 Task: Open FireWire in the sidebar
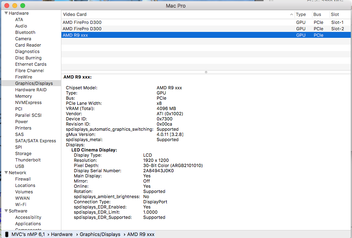[24, 77]
